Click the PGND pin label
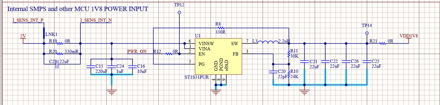 [x=221, y=65]
